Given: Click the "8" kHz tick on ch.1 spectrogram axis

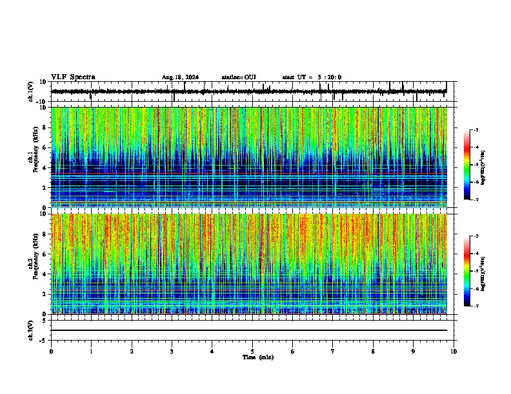Looking at the screenshot, I should pyautogui.click(x=45, y=127).
